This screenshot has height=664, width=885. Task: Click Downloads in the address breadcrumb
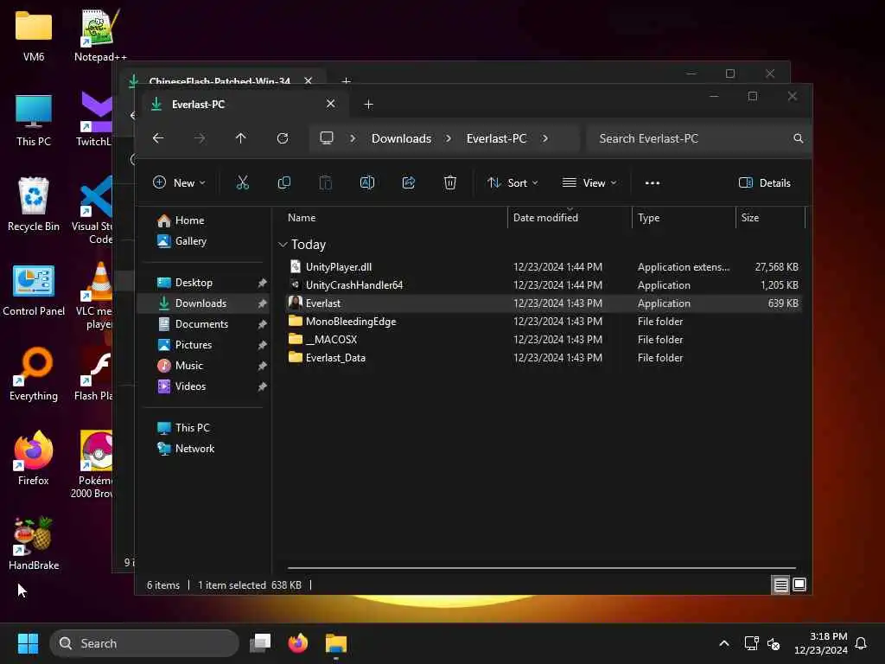[x=401, y=138]
